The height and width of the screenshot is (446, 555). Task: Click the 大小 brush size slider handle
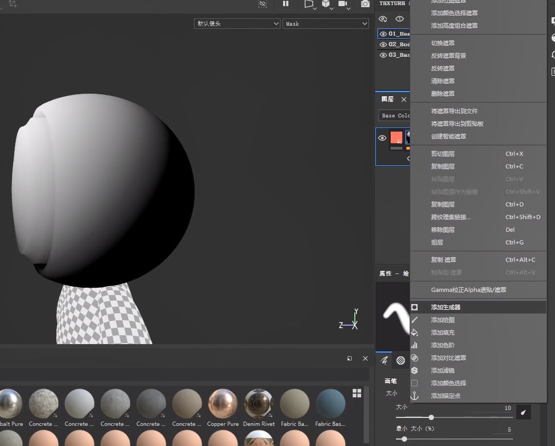pos(431,418)
